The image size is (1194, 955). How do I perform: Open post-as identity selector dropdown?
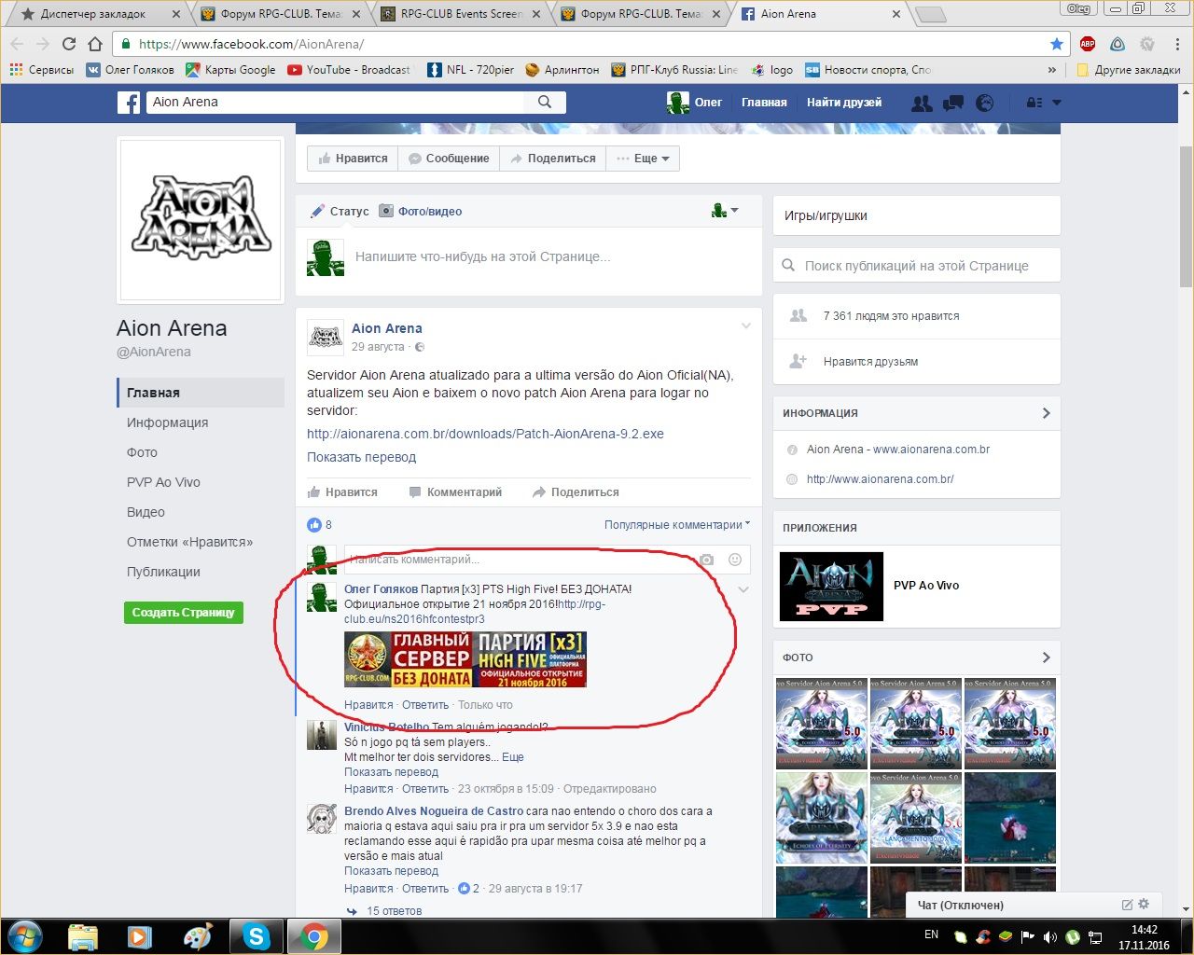coord(725,211)
